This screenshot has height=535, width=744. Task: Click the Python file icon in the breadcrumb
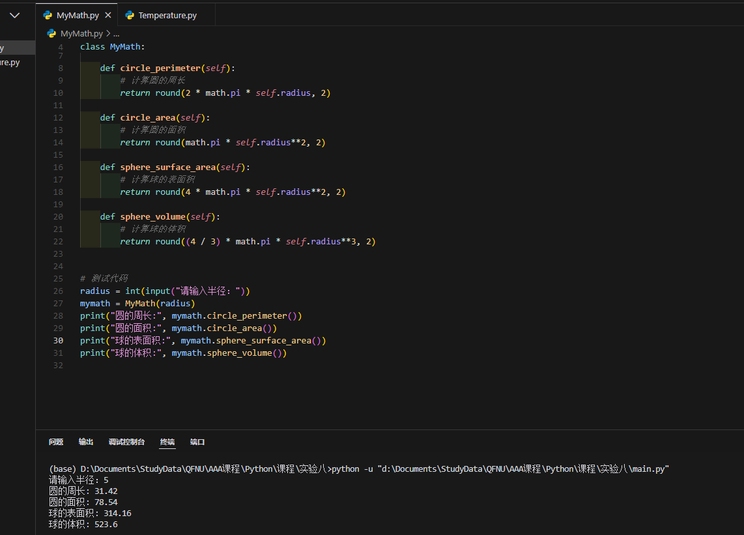pyautogui.click(x=51, y=34)
